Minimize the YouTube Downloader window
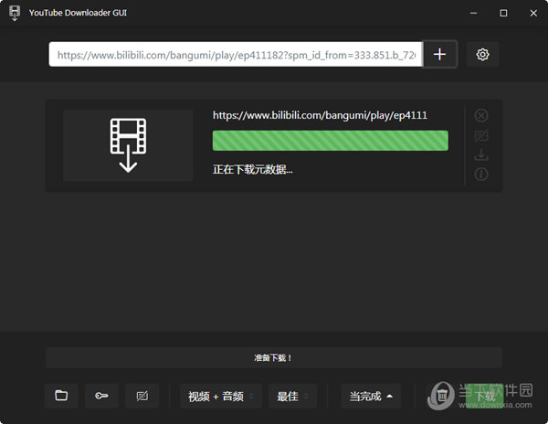Image resolution: width=548 pixels, height=424 pixels. click(x=473, y=13)
